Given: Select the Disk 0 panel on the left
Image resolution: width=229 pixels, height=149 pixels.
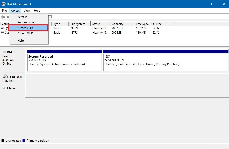Looking at the screenshot, I should pyautogui.click(x=13, y=60).
